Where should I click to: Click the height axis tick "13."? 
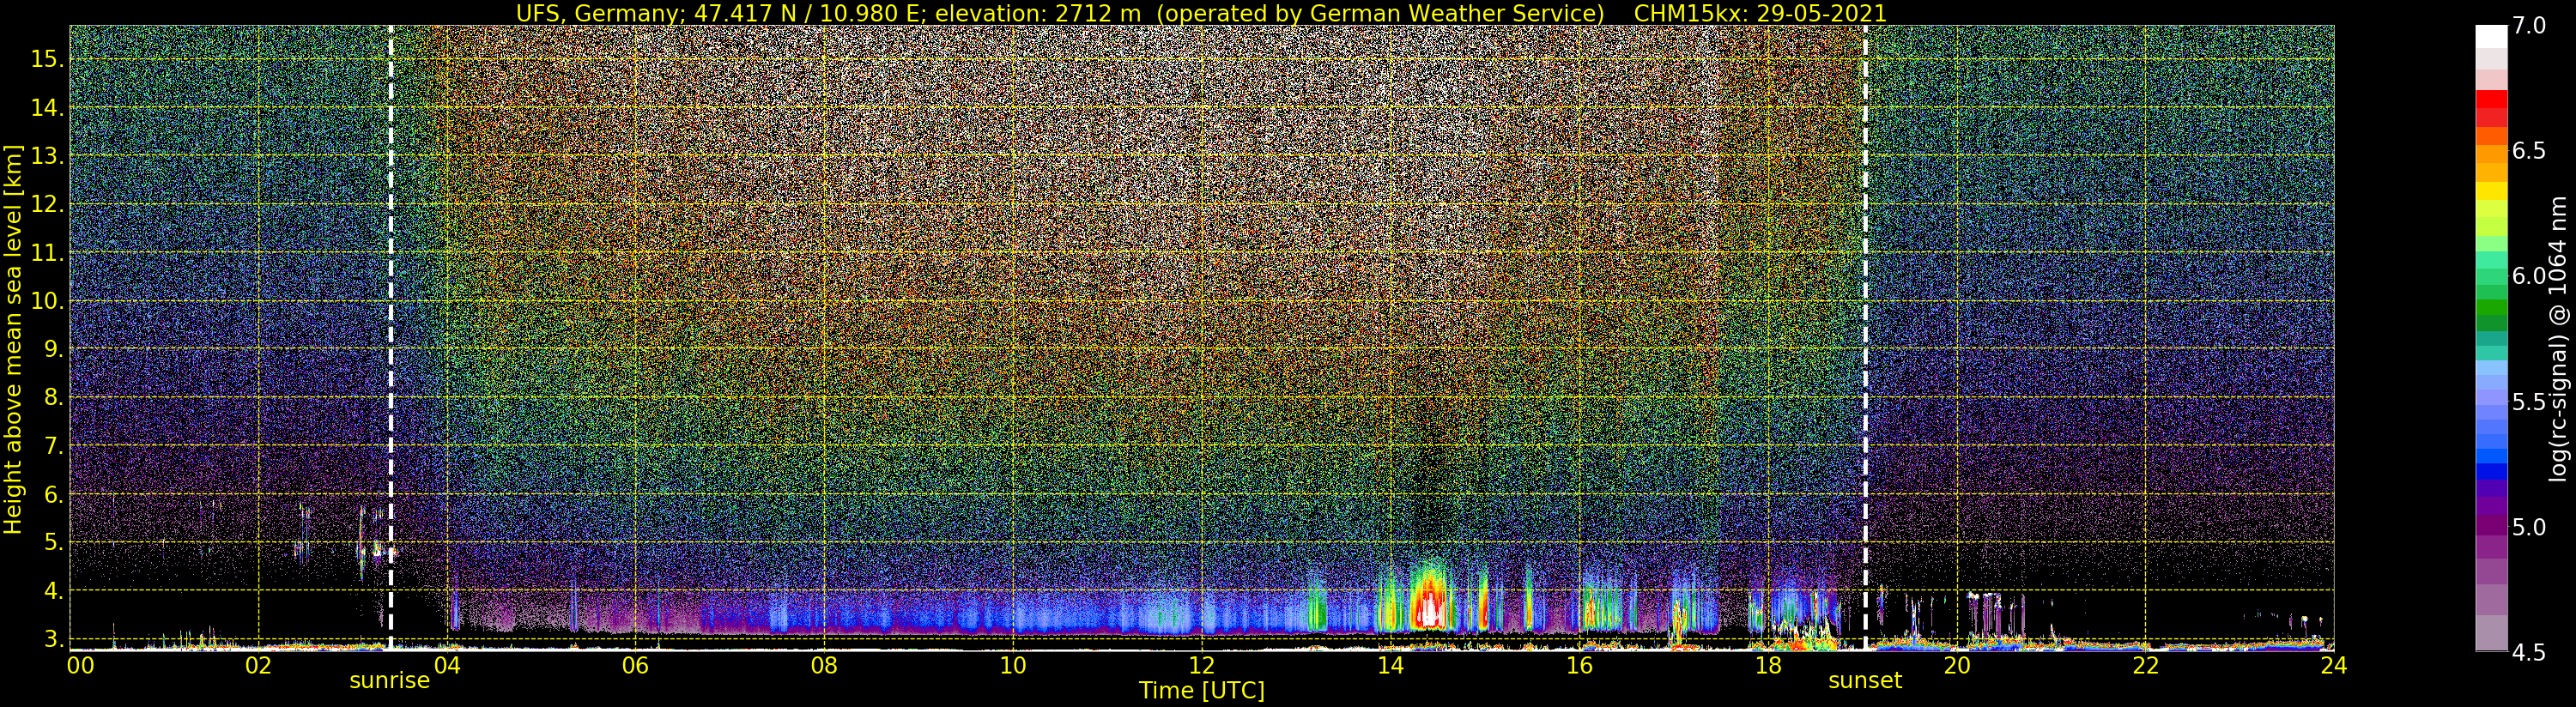[x=47, y=156]
